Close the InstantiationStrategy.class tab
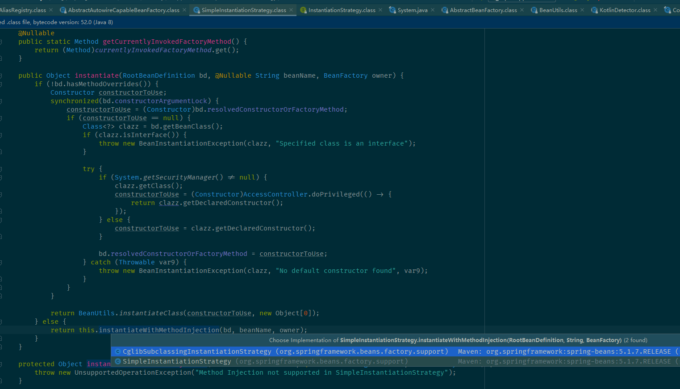 click(380, 10)
